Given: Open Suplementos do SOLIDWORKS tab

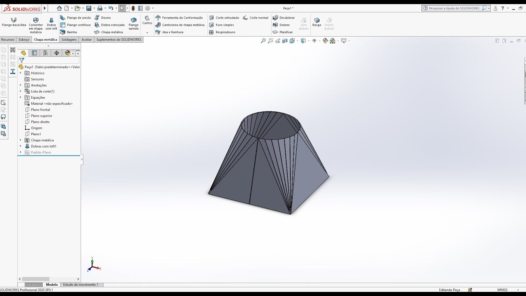Looking at the screenshot, I should point(119,39).
